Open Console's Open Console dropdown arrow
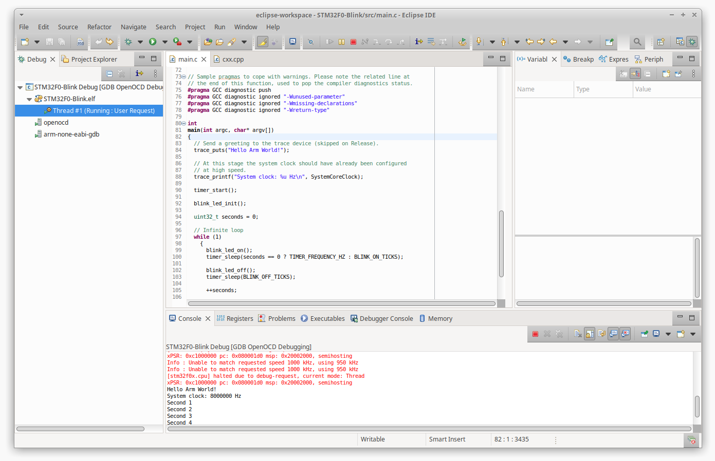The height and width of the screenshot is (461, 715). point(693,334)
